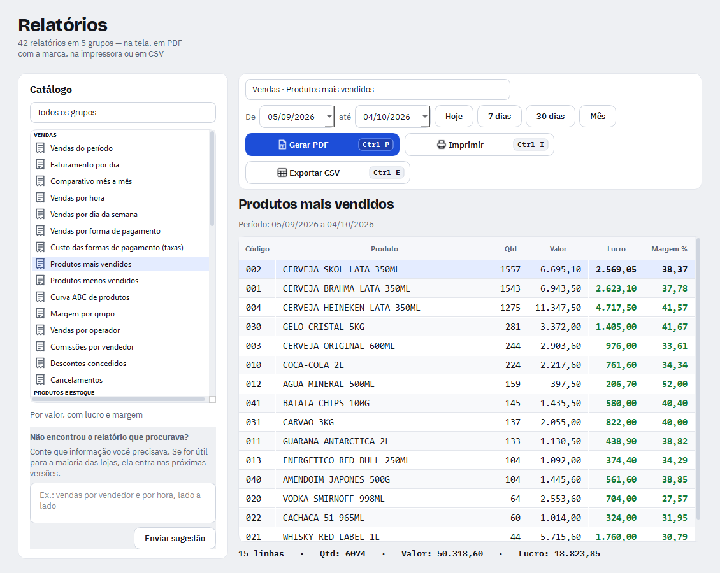Set period to Mês

[x=598, y=117]
